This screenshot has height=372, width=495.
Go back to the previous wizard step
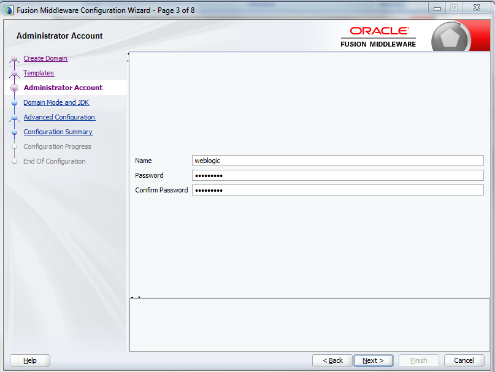pos(332,360)
